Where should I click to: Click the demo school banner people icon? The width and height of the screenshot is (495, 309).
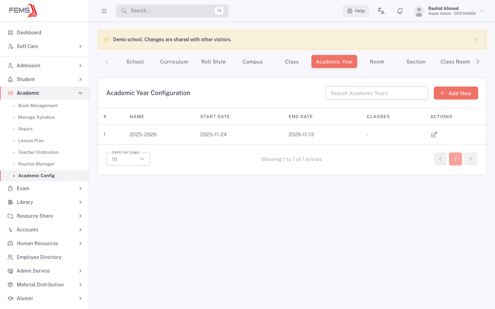(x=107, y=40)
